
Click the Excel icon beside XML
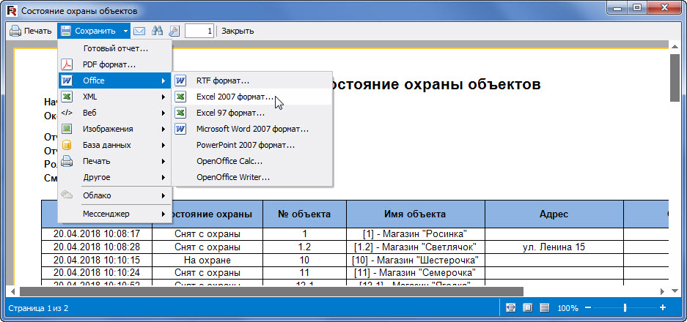click(x=67, y=97)
